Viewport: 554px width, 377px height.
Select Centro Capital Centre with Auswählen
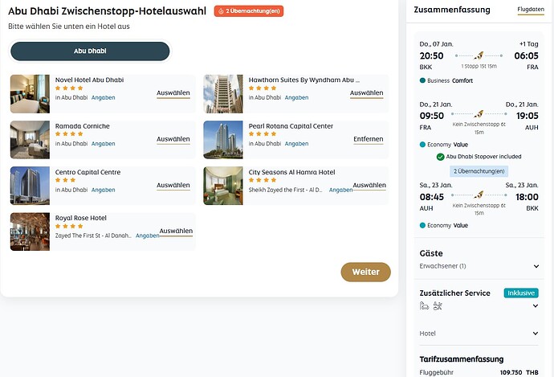coord(173,186)
